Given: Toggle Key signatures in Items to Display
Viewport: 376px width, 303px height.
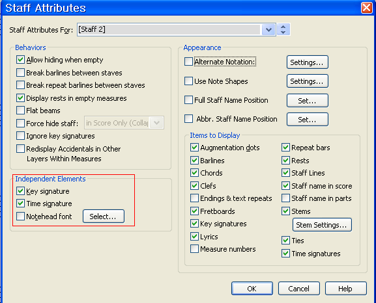Looking at the screenshot, I should pyautogui.click(x=194, y=223).
